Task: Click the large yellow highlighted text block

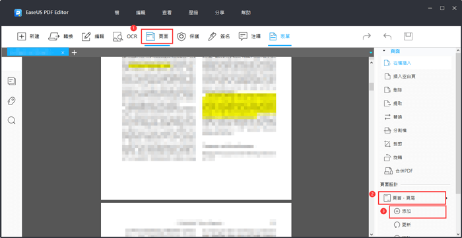Action: coord(239,106)
